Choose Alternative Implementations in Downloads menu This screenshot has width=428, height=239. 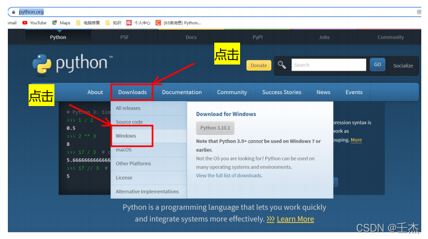point(149,192)
